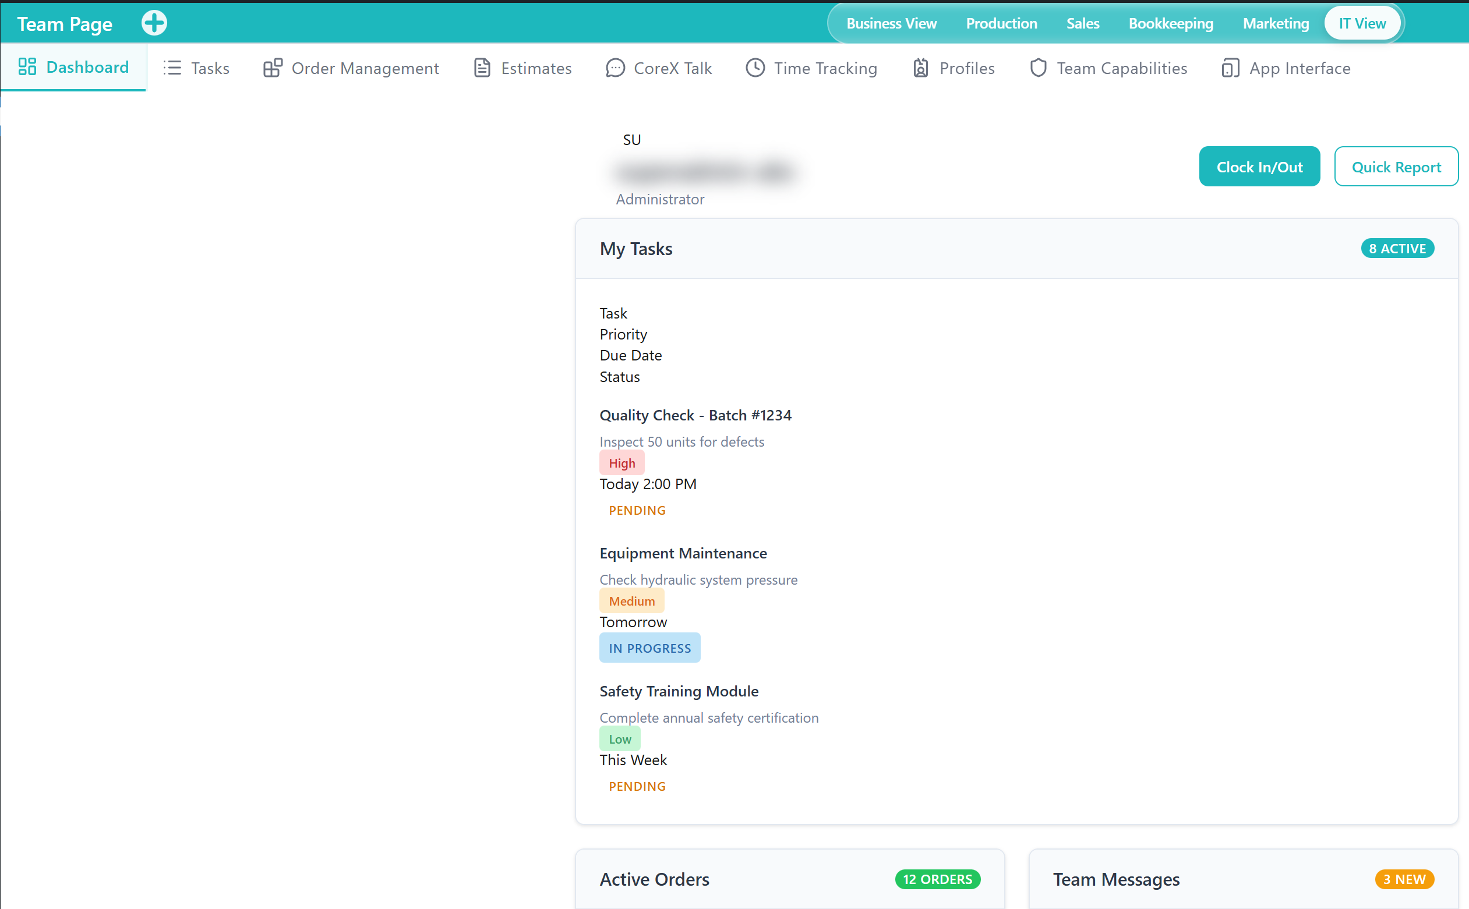Viewport: 1469px width, 909px height.
Task: Click the Quick Report button
Action: 1396,167
